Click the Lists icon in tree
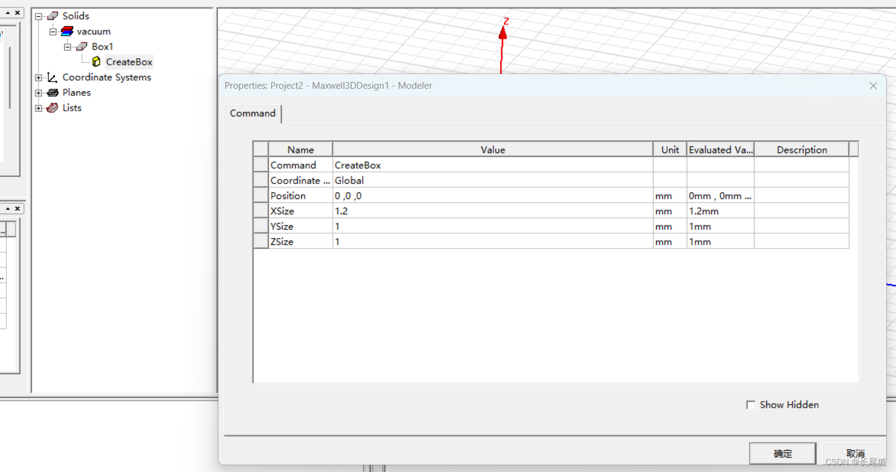The image size is (896, 472). [53, 108]
